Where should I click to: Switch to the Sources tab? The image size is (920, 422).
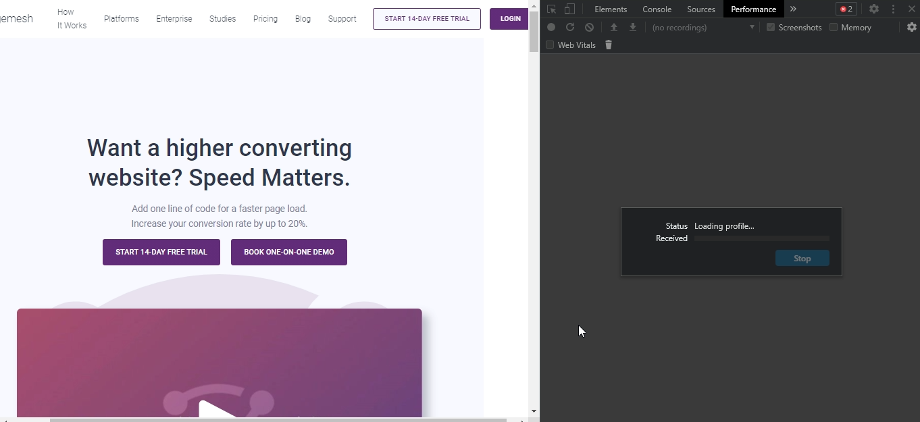701,9
